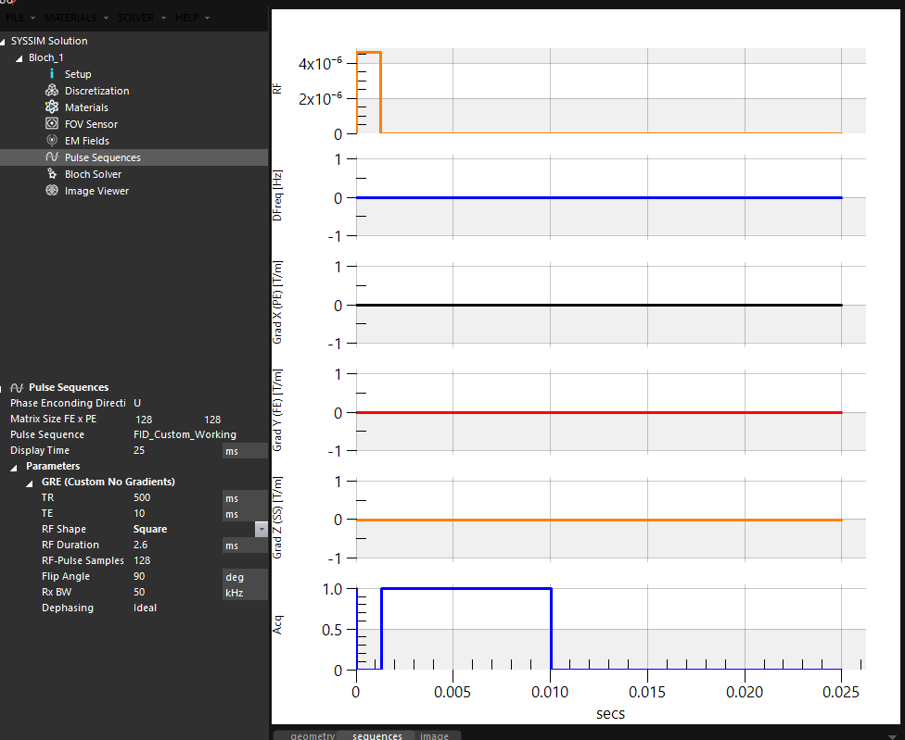Click the Dephasing value Ideal
Viewport: 905px width, 740px height.
tap(145, 608)
